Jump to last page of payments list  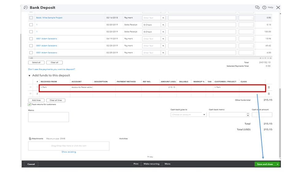pyautogui.click(x=270, y=58)
